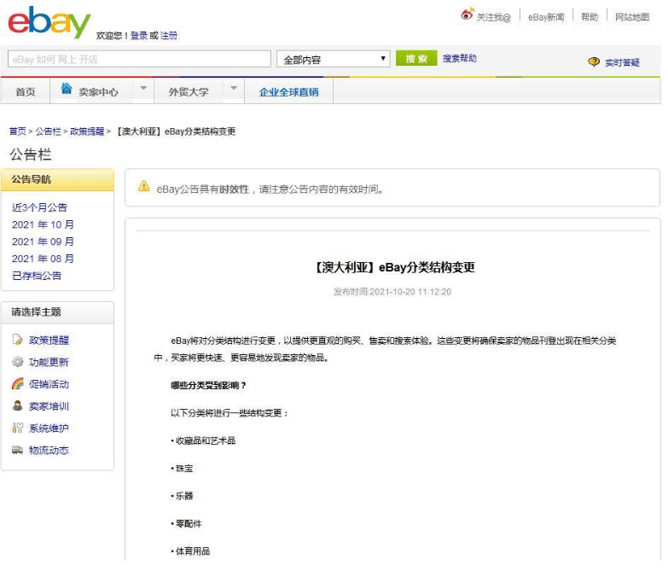Open 2021 年 09 月 announcements
Image resolution: width=668 pixels, height=583 pixels.
tap(43, 242)
